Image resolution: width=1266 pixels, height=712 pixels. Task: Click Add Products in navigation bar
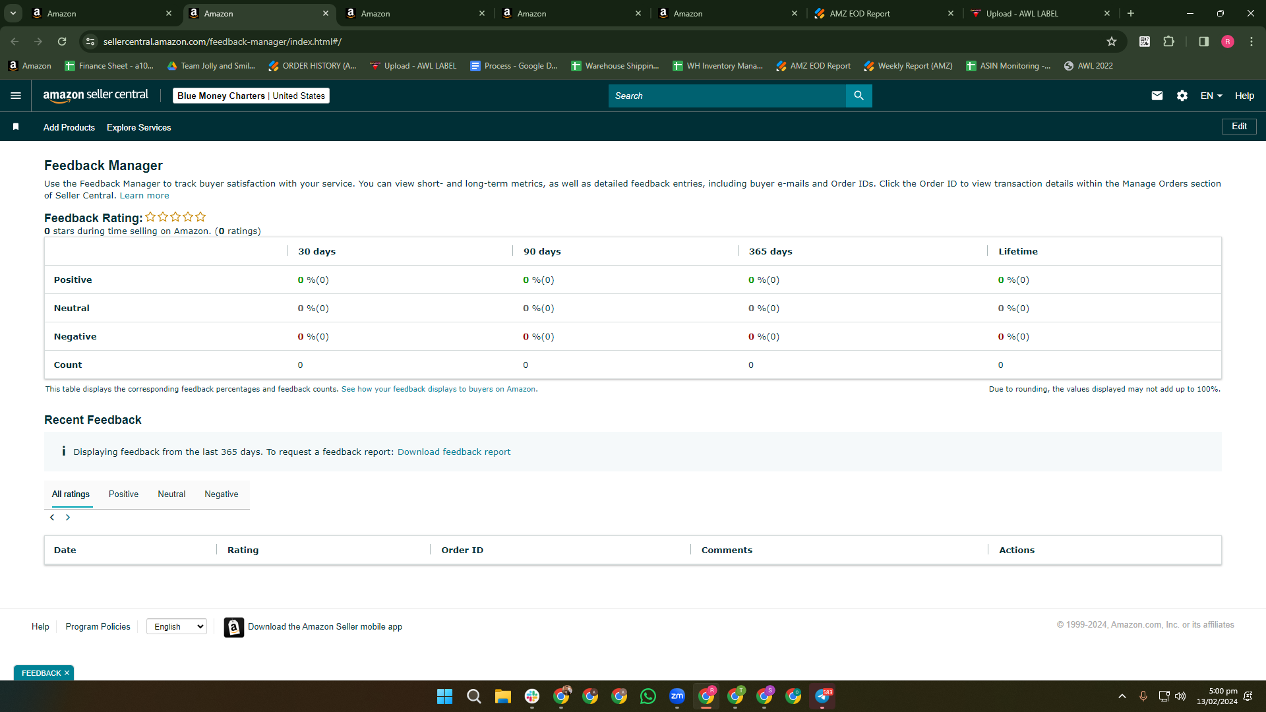[x=69, y=127]
